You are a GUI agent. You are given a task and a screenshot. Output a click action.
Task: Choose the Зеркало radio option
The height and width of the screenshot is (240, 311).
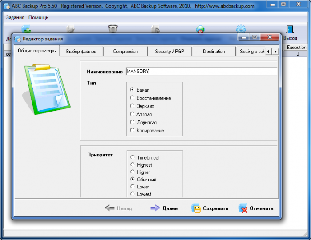coord(132,106)
